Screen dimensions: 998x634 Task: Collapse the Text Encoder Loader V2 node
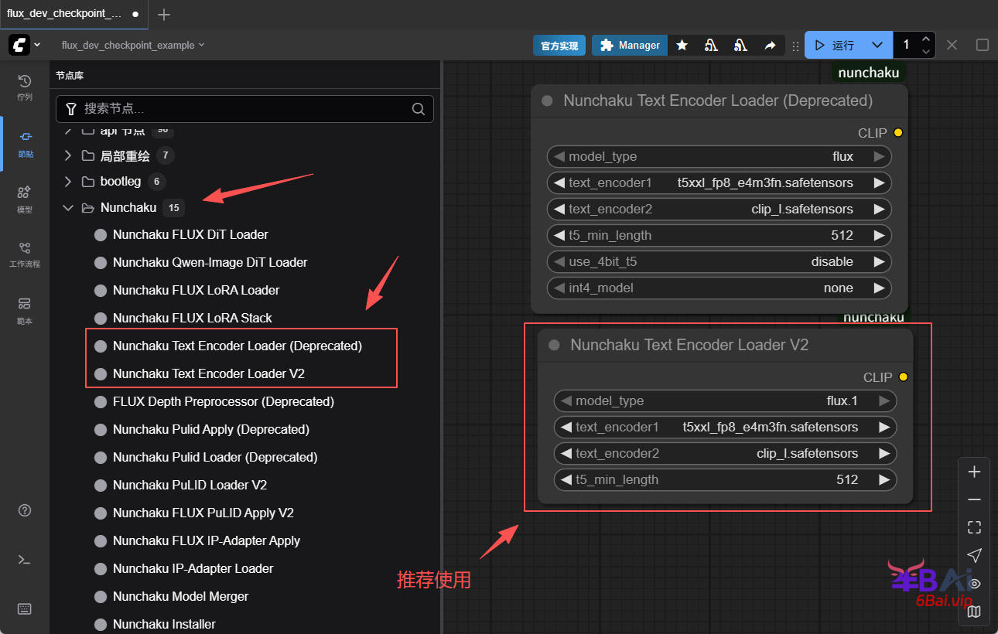[x=554, y=346]
